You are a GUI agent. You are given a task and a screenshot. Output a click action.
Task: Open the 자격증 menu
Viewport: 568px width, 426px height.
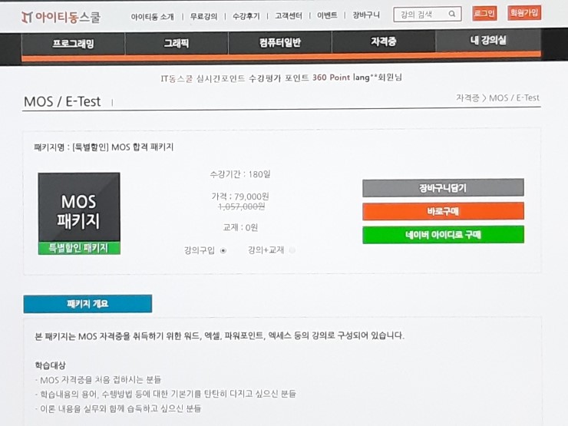point(383,41)
